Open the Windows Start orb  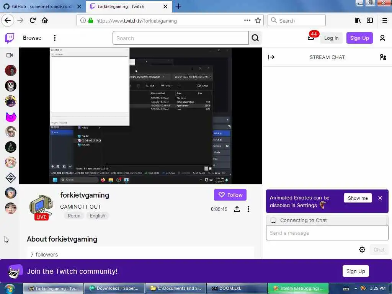pos(10,289)
